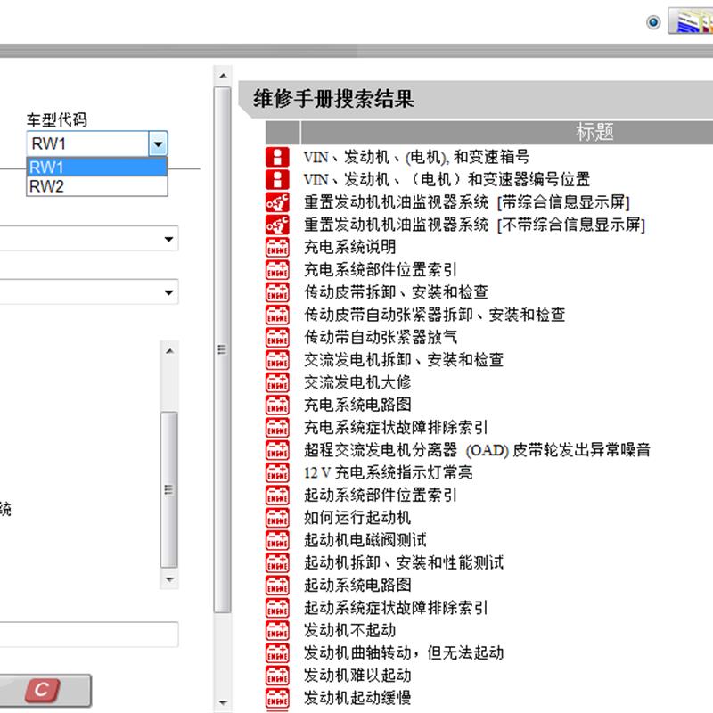
Task: Click engine icon beside 充电系统电路图
Action: tap(277, 405)
